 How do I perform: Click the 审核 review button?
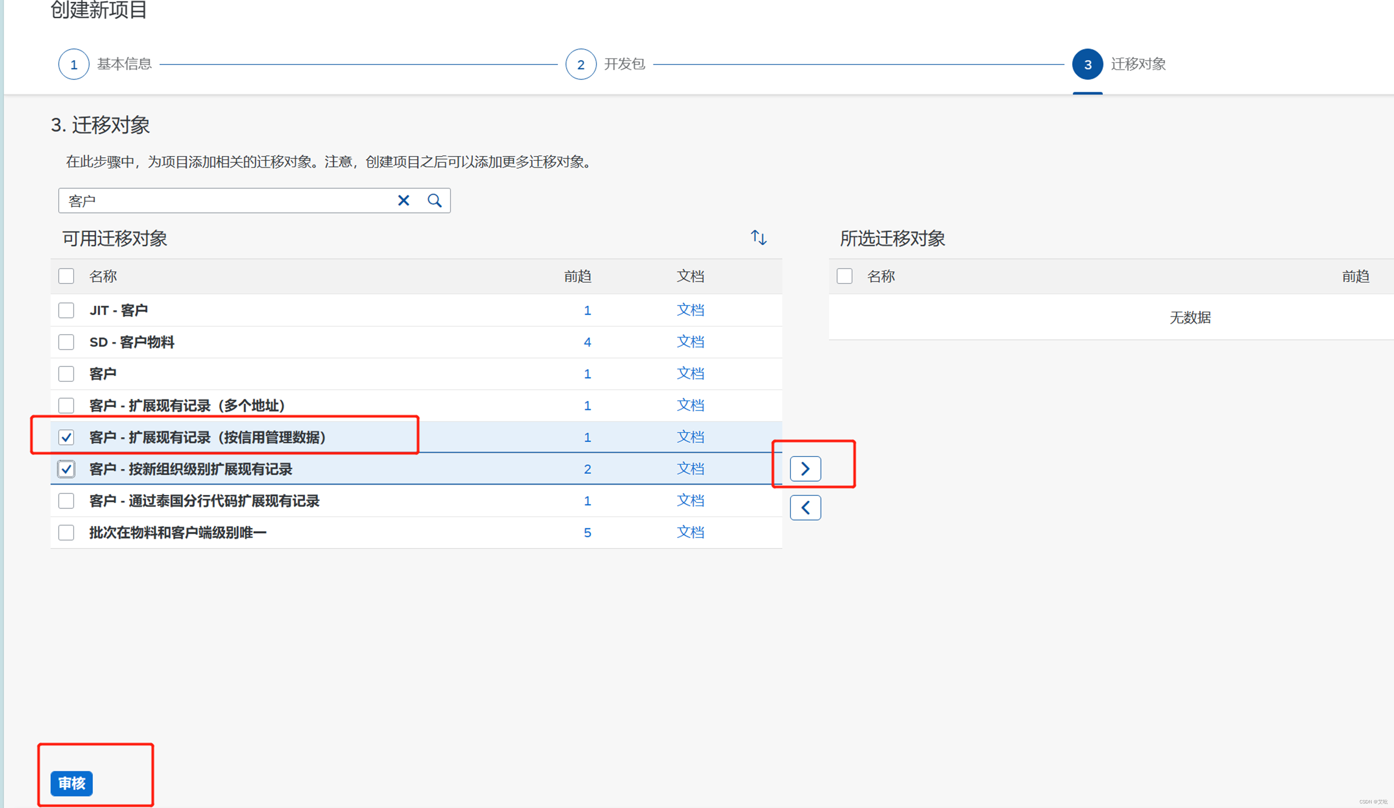[71, 783]
